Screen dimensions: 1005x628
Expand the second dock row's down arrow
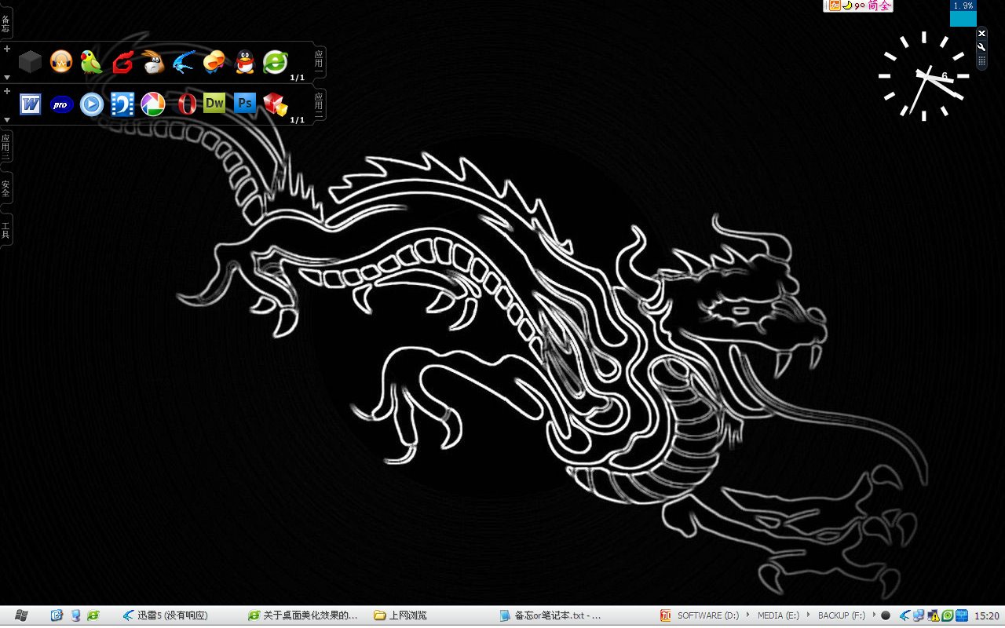click(7, 120)
